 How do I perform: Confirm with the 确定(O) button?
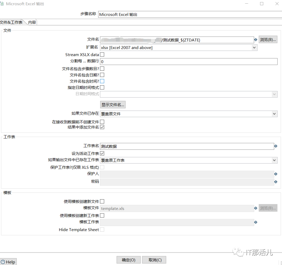point(128,260)
